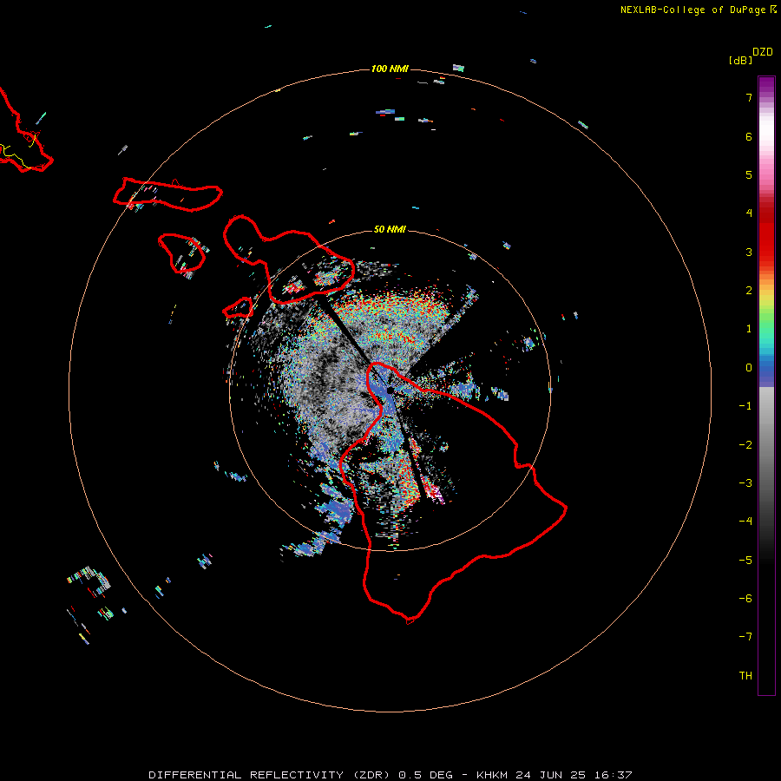Click the 2 value on the color scale
Screen dimensions: 781x781
click(749, 291)
